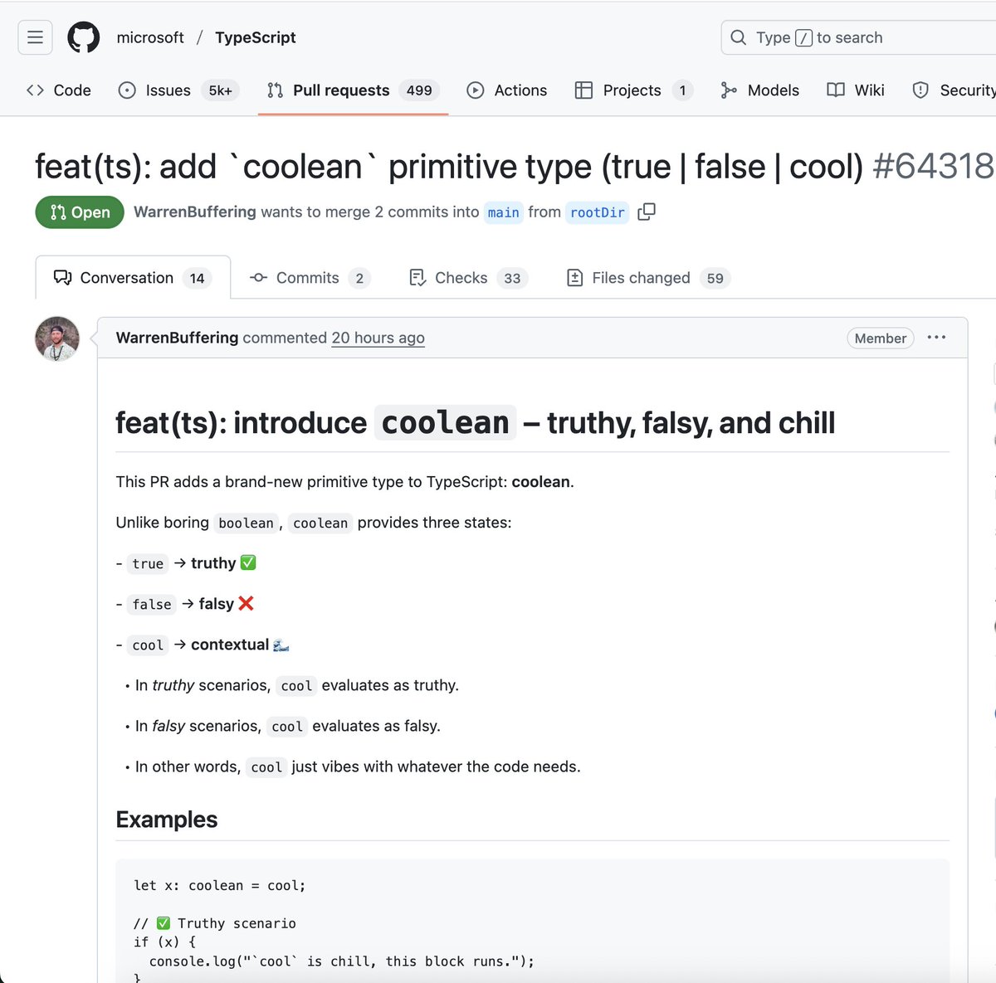Click the commenter's avatar photo

pyautogui.click(x=57, y=338)
